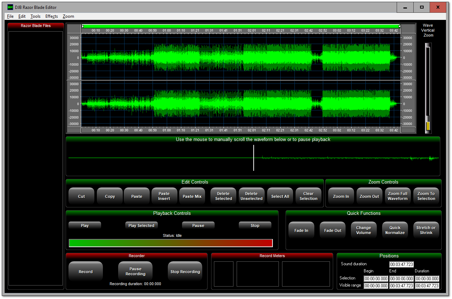Image resolution: width=452 pixels, height=299 pixels.
Task: Open the Change Volume function
Action: (x=364, y=230)
